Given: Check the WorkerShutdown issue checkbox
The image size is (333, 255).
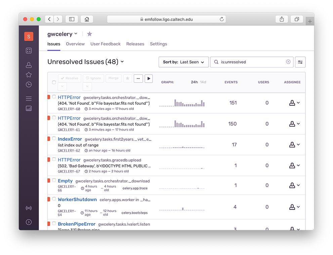Looking at the screenshot, I should coord(54,199).
